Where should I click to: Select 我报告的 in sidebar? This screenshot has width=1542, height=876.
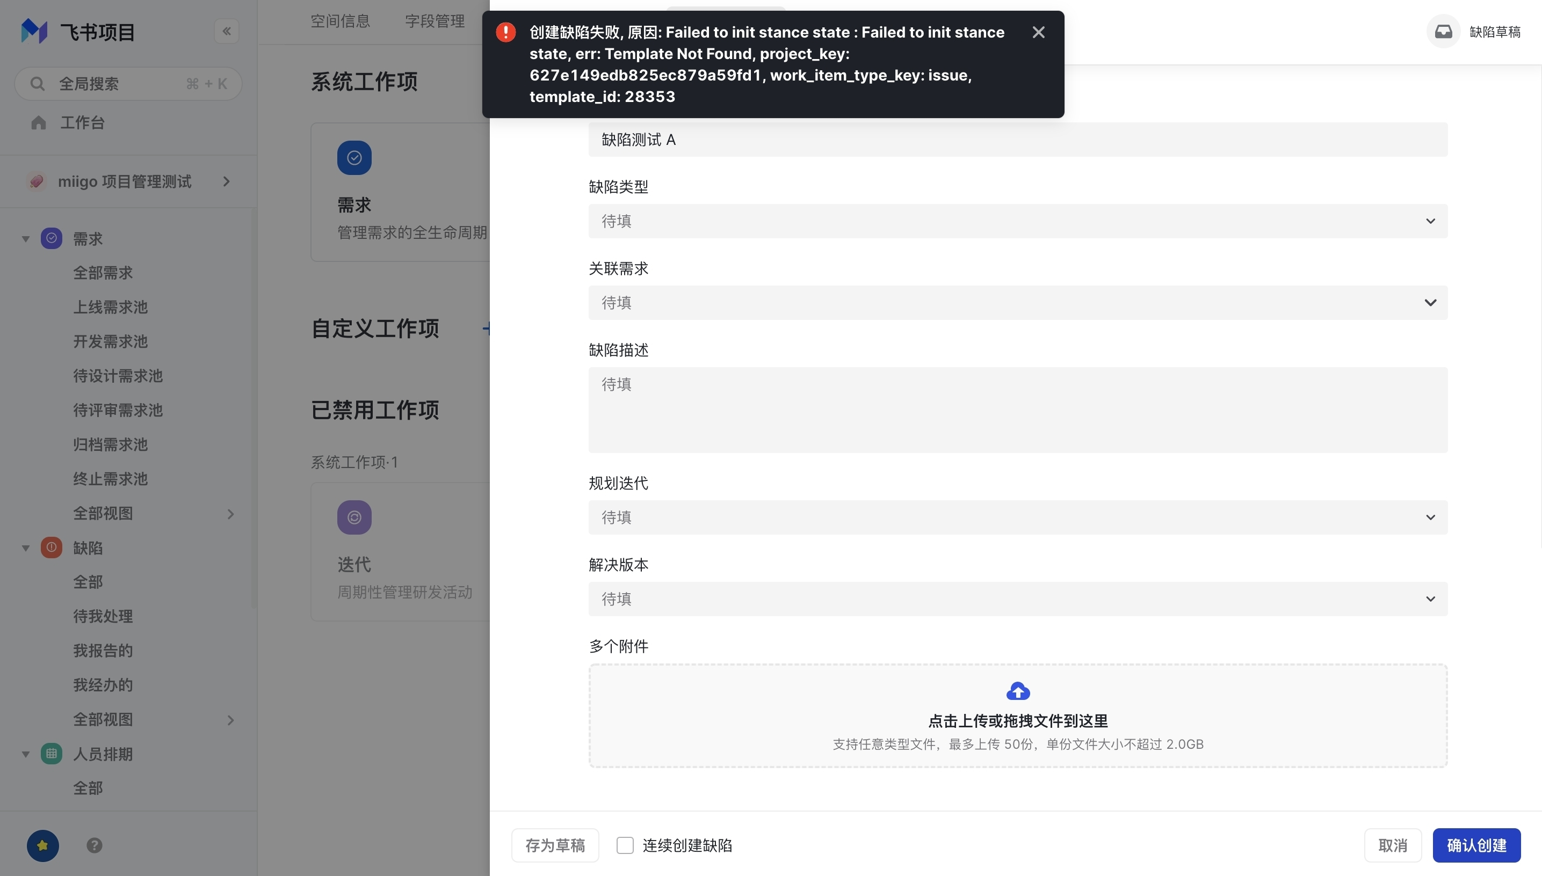103,651
